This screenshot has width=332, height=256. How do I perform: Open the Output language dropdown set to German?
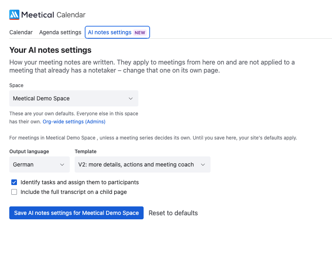tap(40, 164)
